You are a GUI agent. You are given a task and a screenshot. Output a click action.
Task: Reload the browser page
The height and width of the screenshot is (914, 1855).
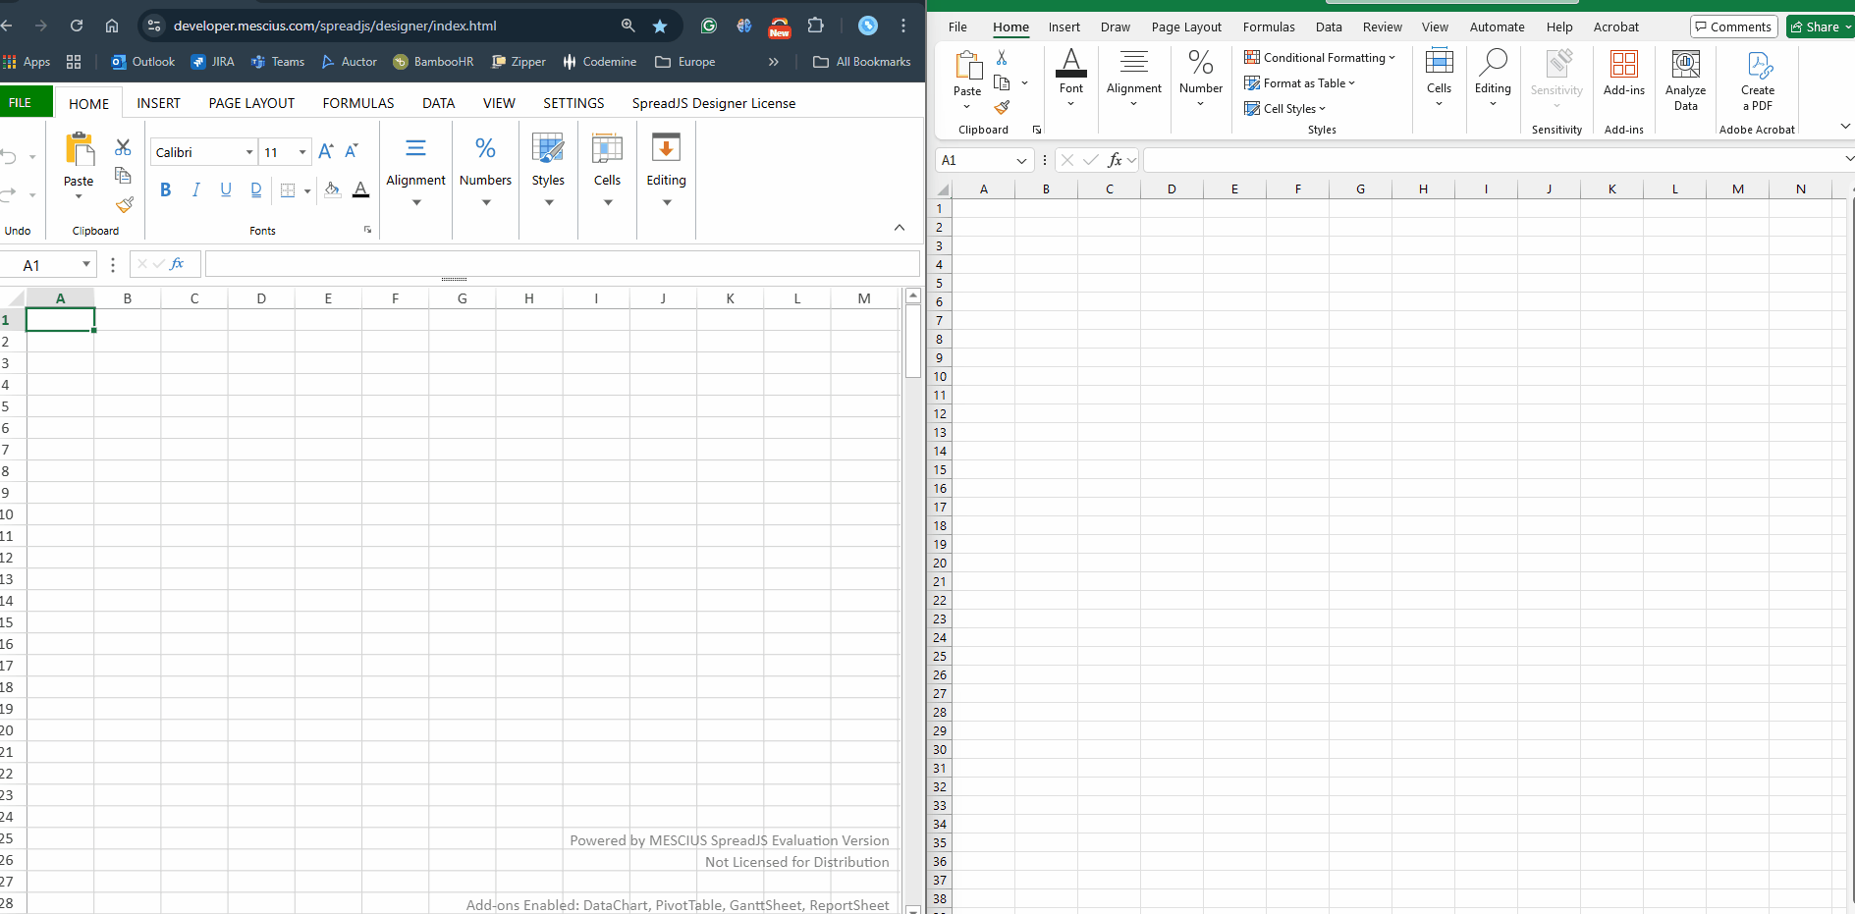pyautogui.click(x=77, y=26)
